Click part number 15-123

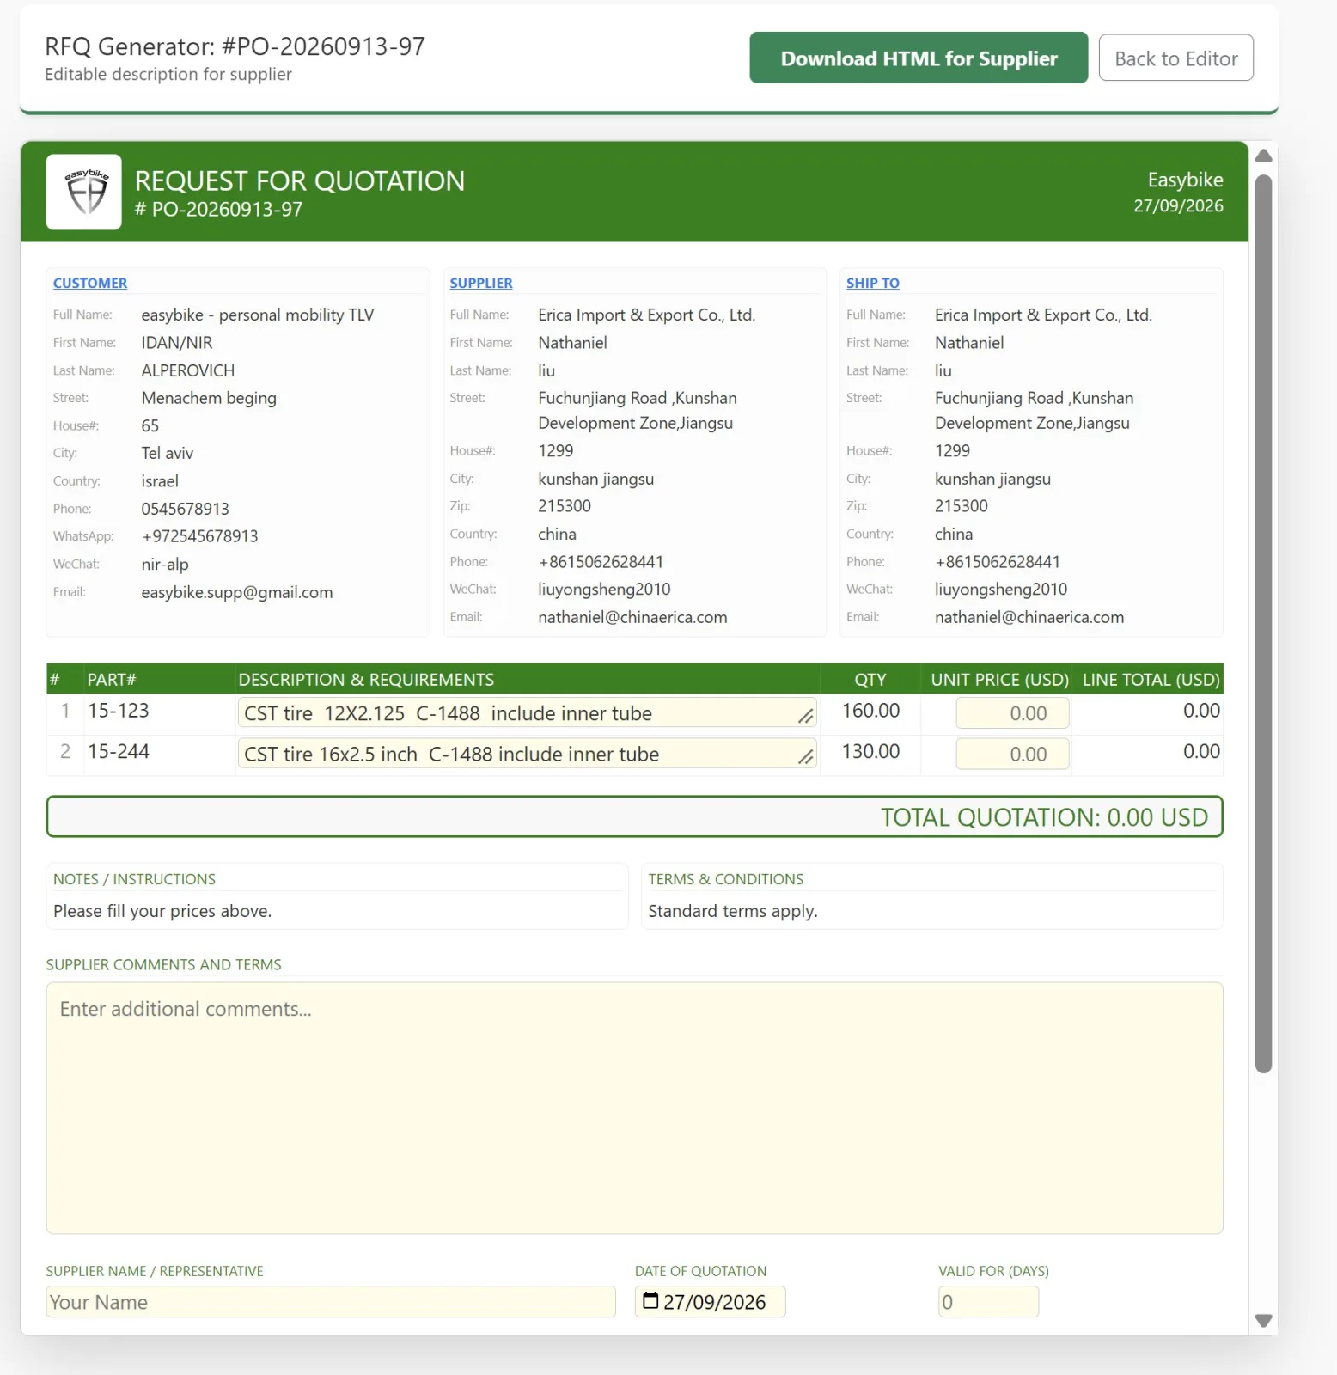pos(119,711)
